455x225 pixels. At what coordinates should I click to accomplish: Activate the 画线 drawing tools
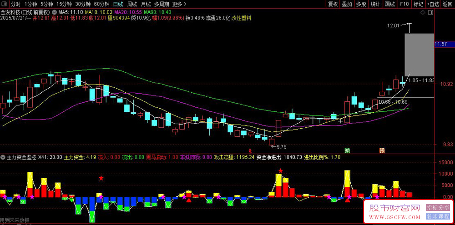(390, 4)
